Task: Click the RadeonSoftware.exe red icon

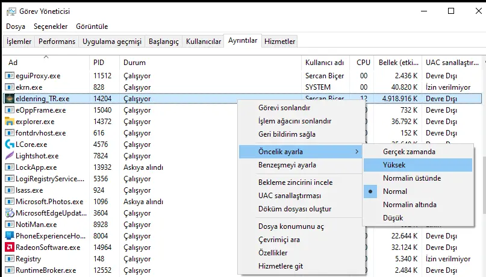Action: click(x=10, y=247)
